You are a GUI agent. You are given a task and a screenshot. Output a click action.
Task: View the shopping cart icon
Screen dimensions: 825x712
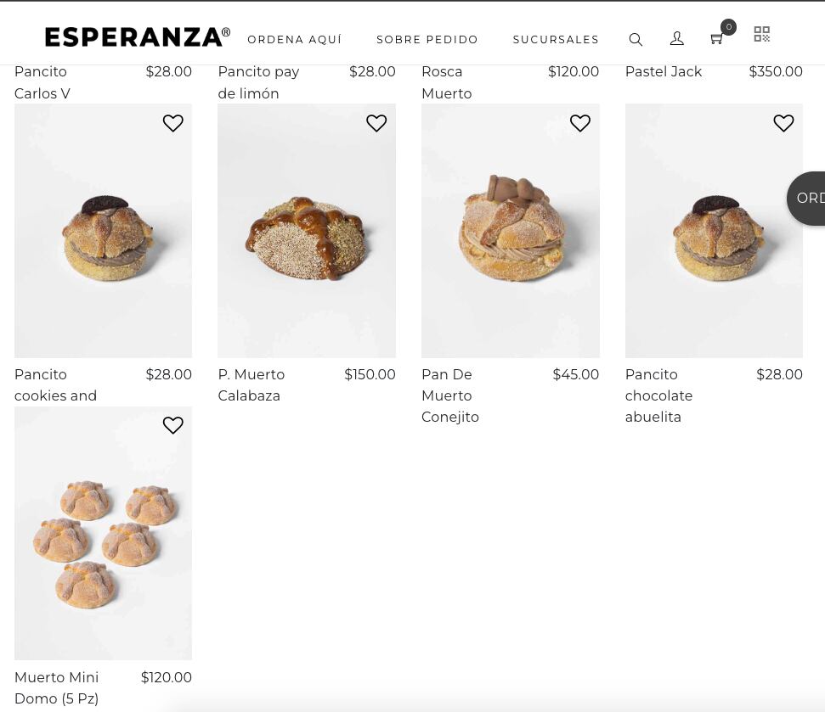(716, 39)
